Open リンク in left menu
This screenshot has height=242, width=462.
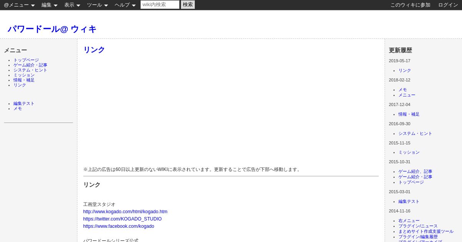click(20, 85)
